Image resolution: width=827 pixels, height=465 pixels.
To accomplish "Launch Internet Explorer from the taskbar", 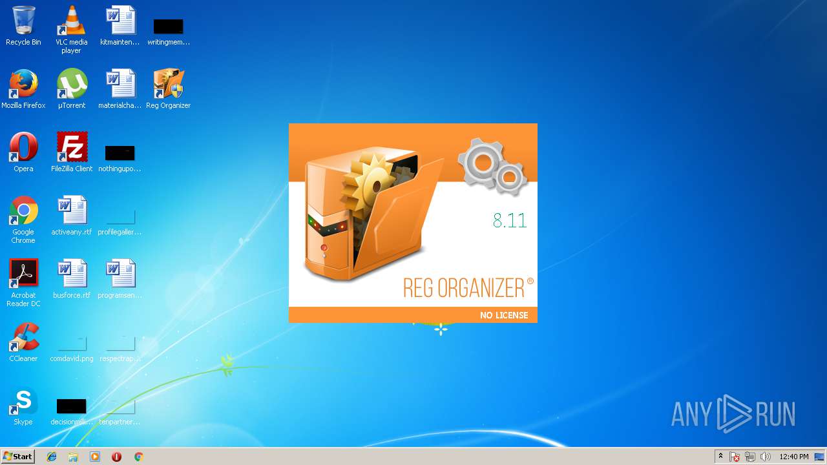I will click(52, 457).
